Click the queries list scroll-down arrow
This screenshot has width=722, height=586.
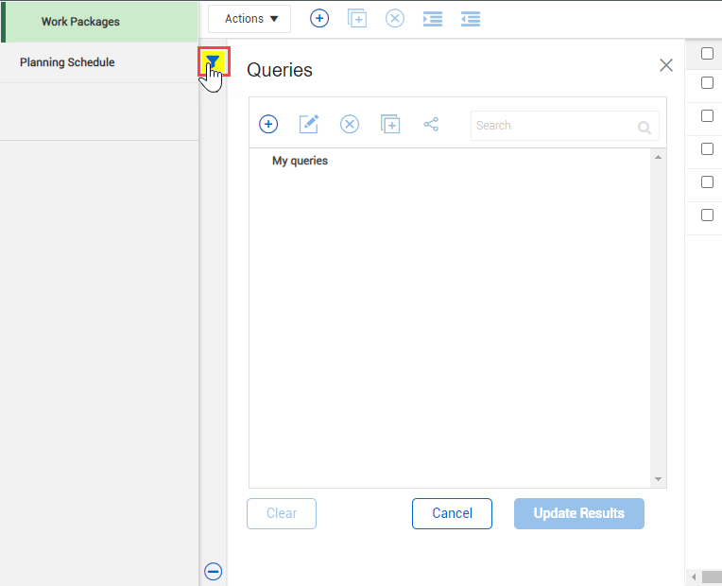(658, 479)
